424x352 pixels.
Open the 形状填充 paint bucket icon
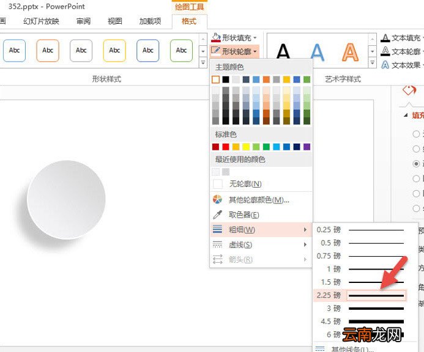click(x=216, y=37)
